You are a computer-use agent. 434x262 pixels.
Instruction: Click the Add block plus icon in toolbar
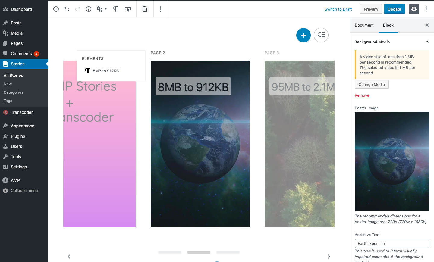coord(56,9)
